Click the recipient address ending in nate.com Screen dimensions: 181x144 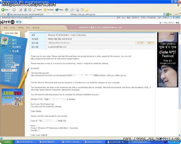(x=57, y=47)
